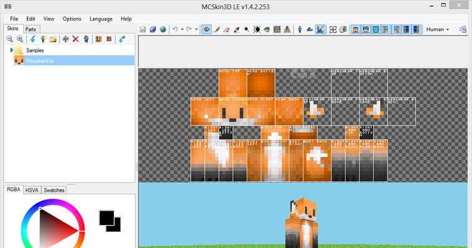
Task: Open the File menu
Action: click(x=14, y=19)
